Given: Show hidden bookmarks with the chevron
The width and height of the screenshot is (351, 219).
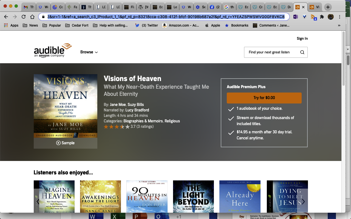Looking at the screenshot, I should click(339, 25).
